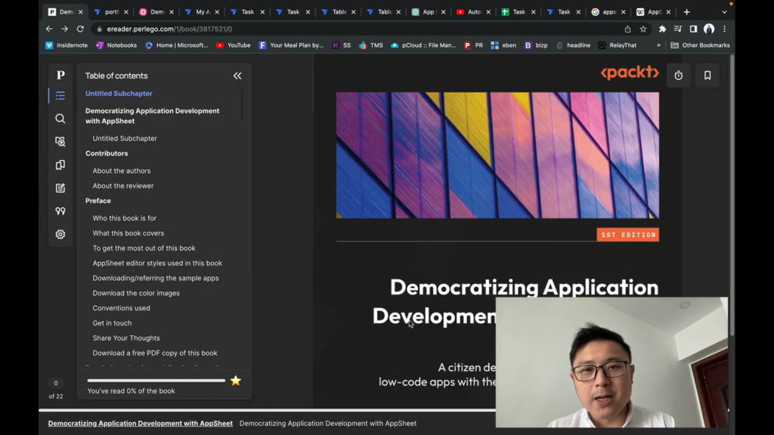
Task: Open Democratizing Application Development chapter in contents
Action: point(153,116)
